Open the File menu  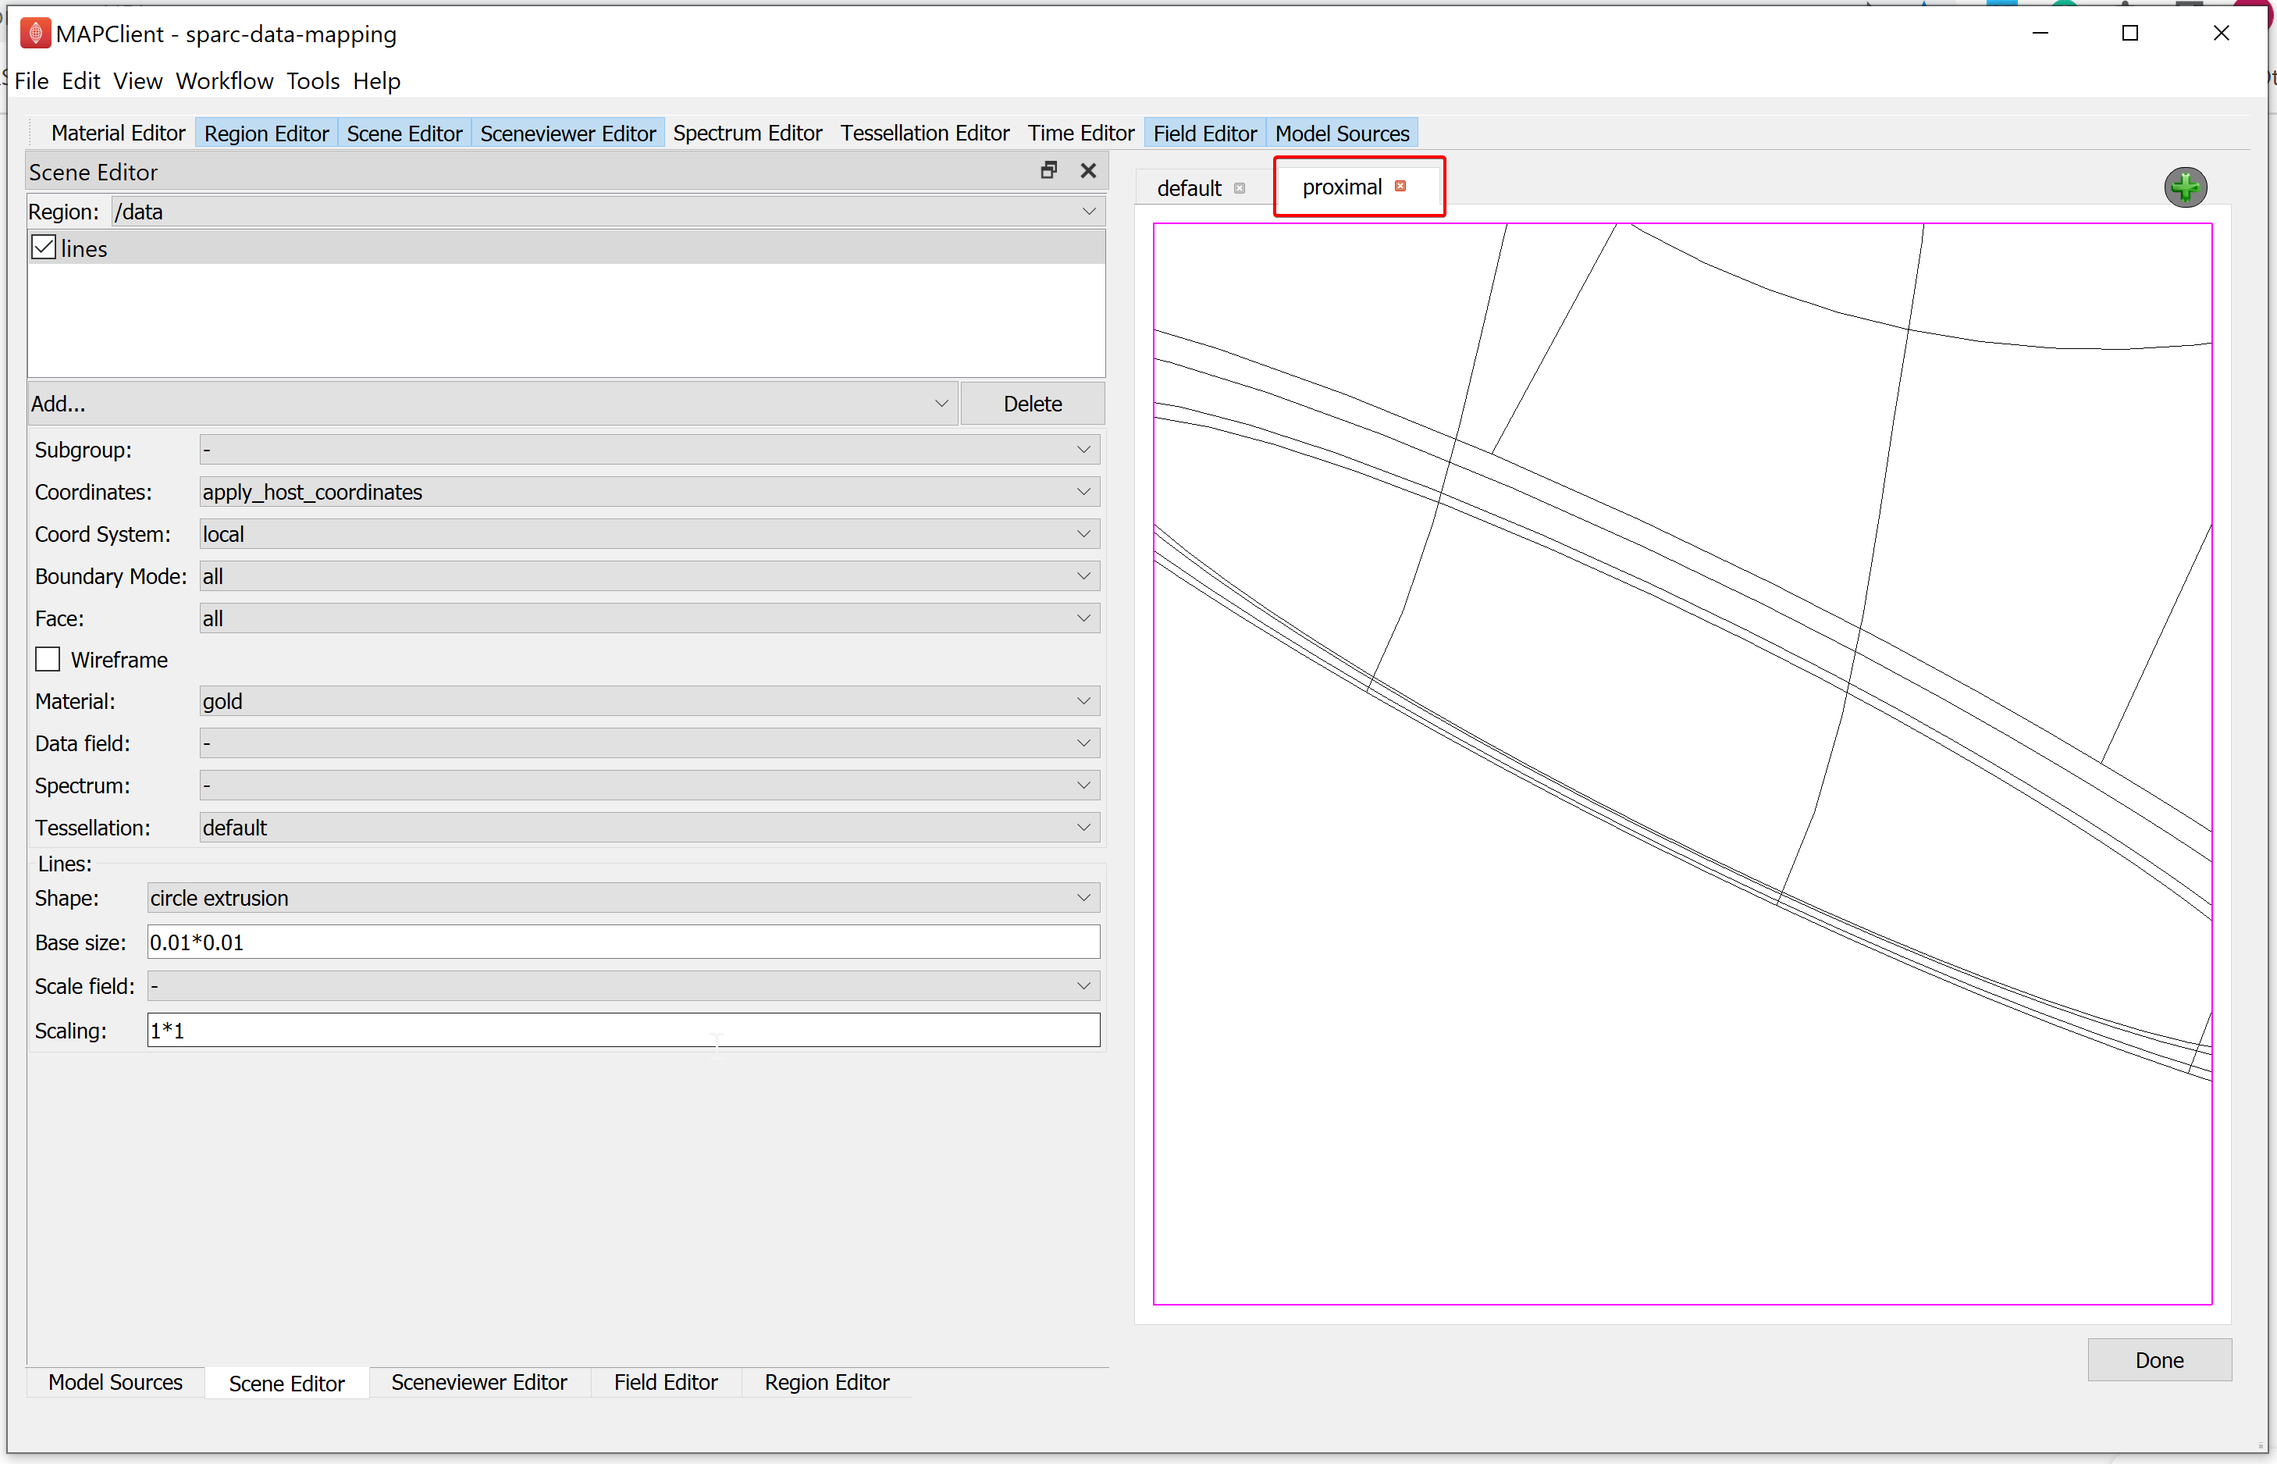31,80
